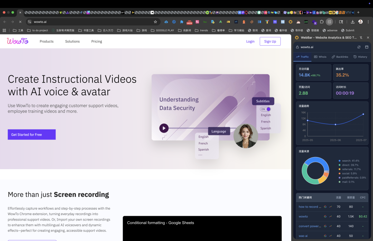
Task: Click the monthly visits value 14.8K
Action: click(304, 75)
